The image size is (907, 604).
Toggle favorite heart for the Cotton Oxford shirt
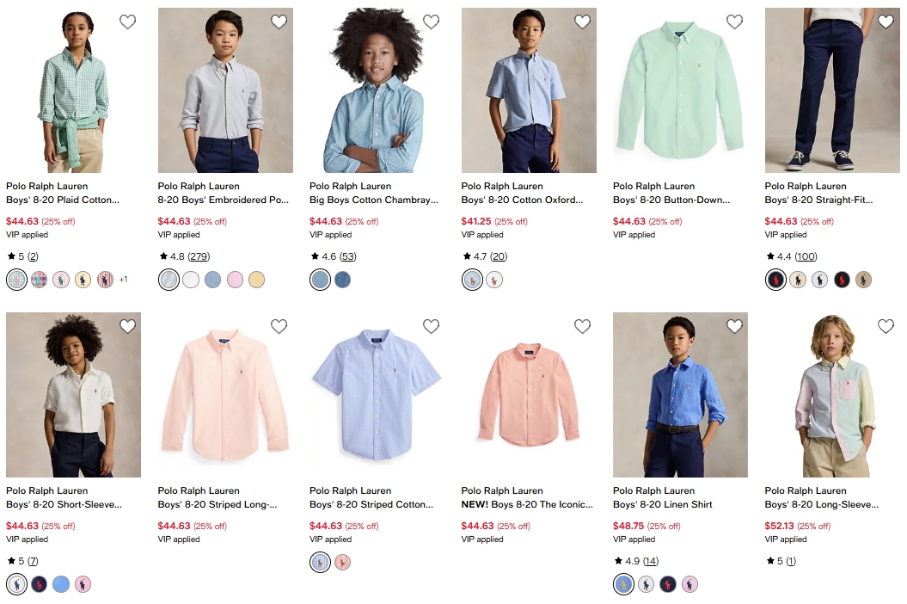582,22
